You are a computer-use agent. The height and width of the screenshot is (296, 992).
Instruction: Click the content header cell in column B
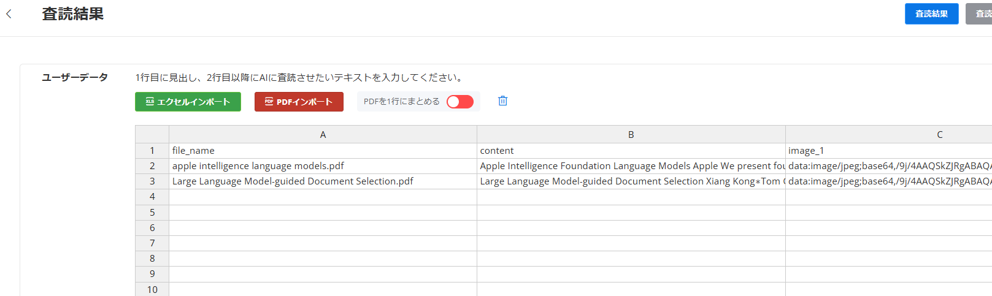coord(631,151)
